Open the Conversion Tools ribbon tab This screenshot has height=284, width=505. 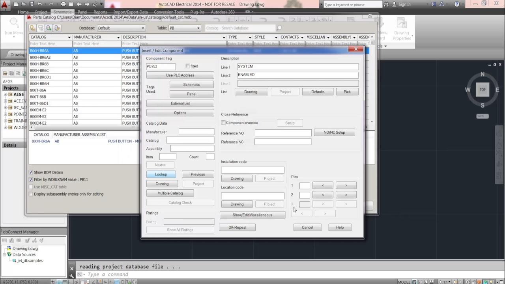[x=169, y=12]
